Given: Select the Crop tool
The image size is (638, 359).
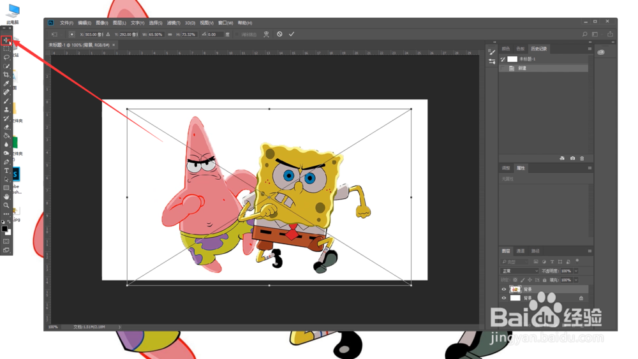Looking at the screenshot, I should coord(6,75).
